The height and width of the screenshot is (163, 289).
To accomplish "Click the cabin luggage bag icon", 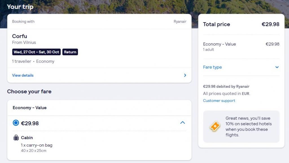I will coord(16,138).
